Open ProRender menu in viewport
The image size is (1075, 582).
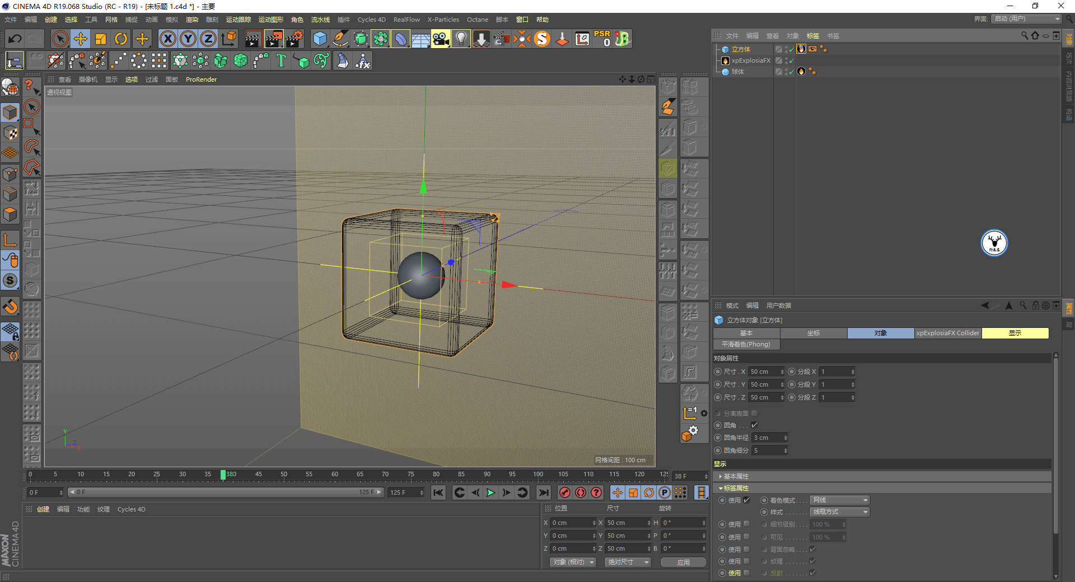(201, 79)
